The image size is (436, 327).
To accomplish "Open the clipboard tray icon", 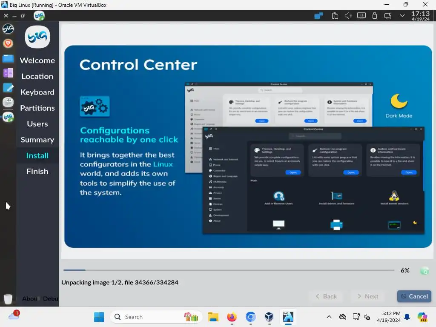I will 335,16.
